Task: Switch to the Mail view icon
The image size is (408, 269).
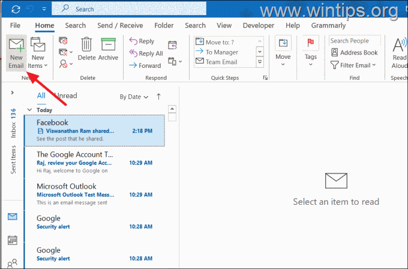Action: 13,216
